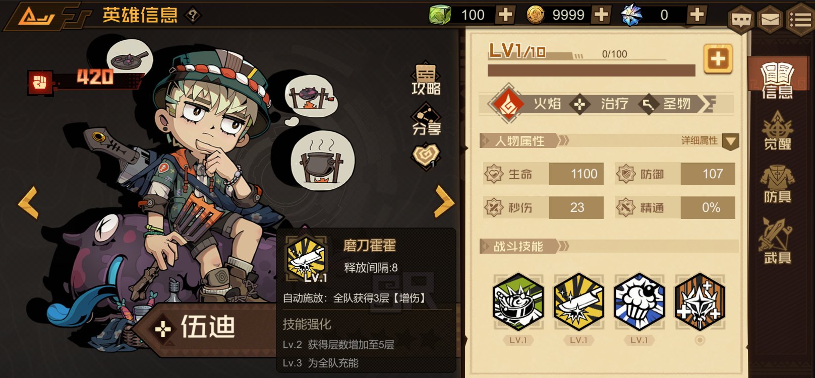Open the chat bubble icon at top right

[x=741, y=19]
